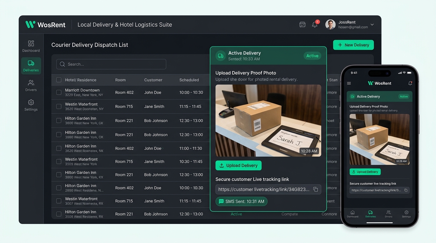Click the 11:00 - 11:30 scheduled time
The height and width of the screenshot is (243, 436).
191,148
